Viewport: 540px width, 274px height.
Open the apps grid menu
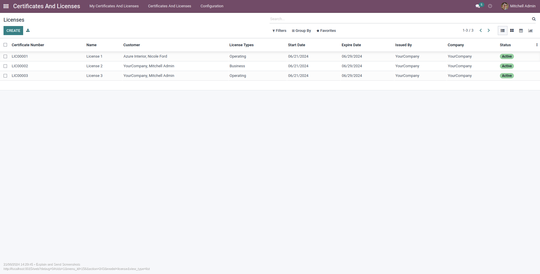point(6,6)
